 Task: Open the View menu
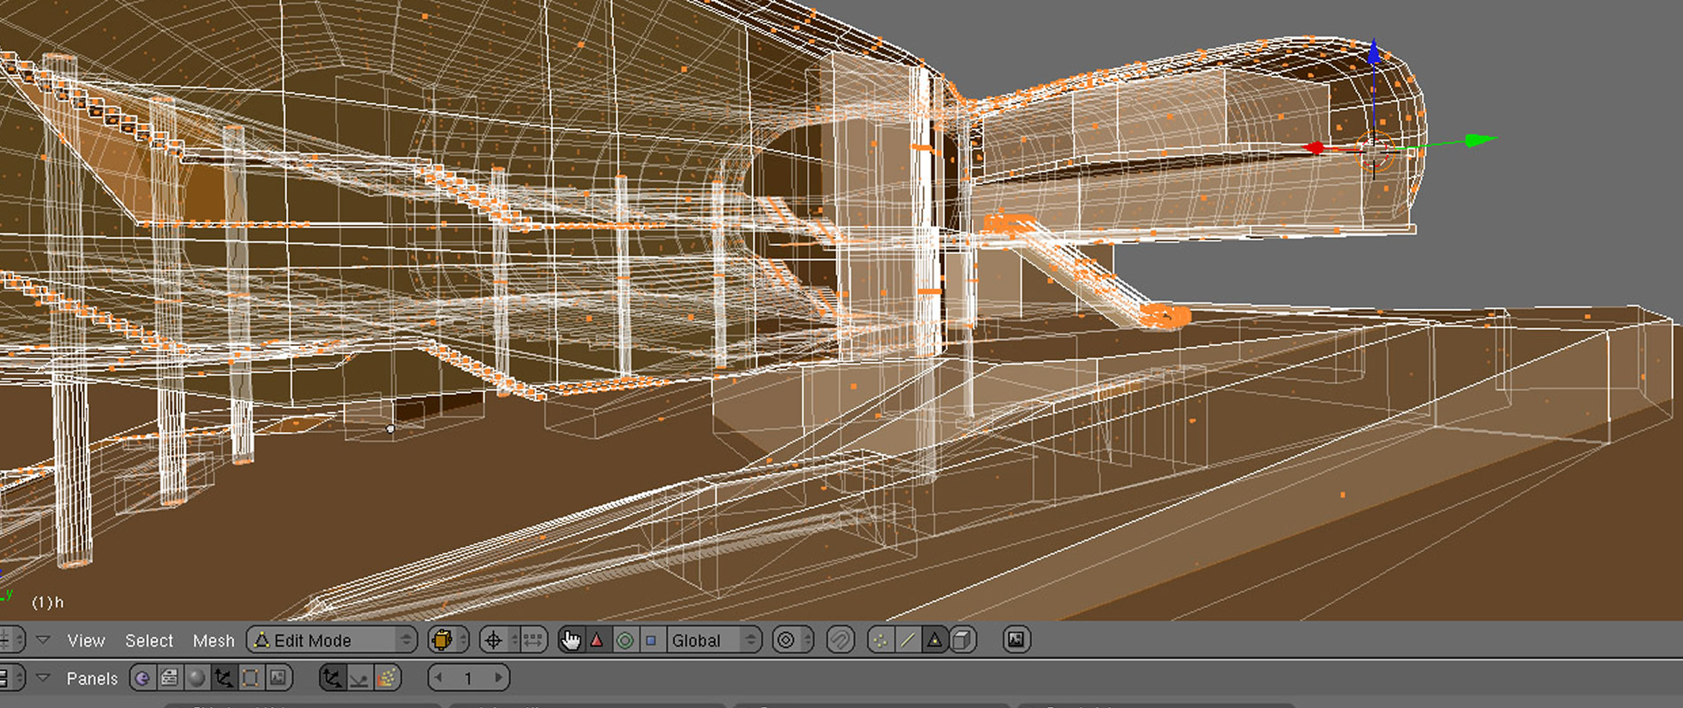(86, 641)
